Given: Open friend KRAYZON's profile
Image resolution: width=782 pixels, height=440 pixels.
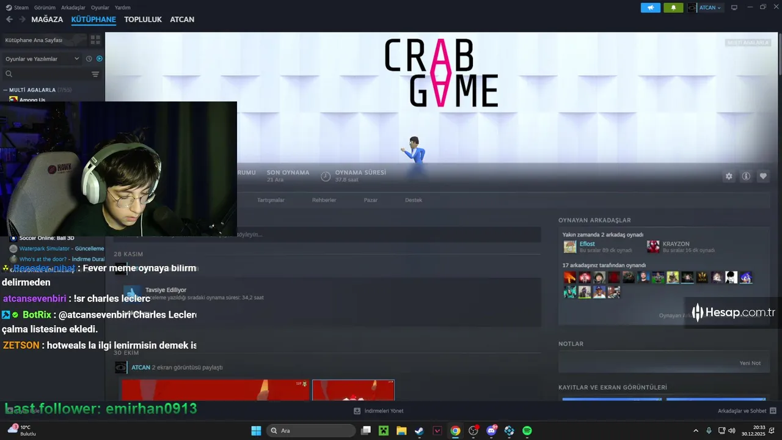Looking at the screenshot, I should point(678,244).
